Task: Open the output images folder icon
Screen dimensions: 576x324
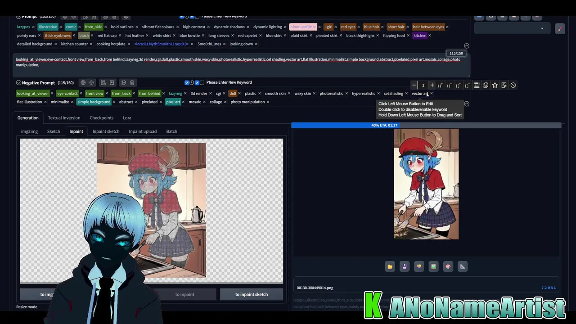Action: point(390,266)
